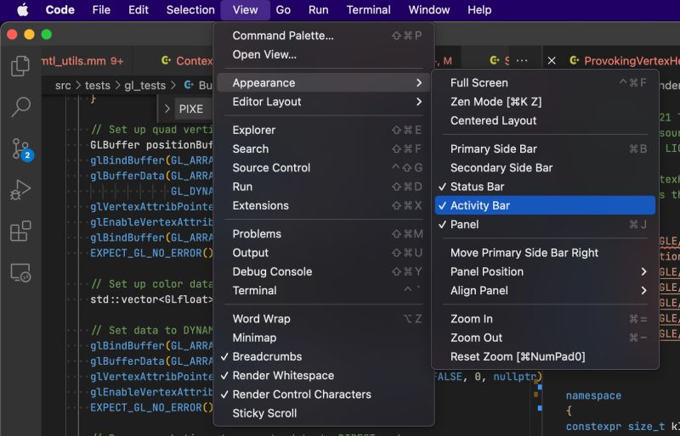The width and height of the screenshot is (680, 436).
Task: Choose Open View… menu item
Action: point(323,54)
